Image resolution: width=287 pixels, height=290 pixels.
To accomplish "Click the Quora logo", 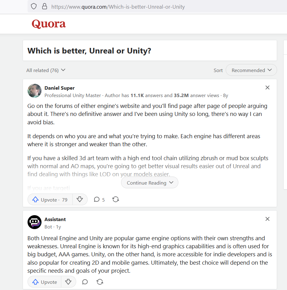I will [49, 24].
